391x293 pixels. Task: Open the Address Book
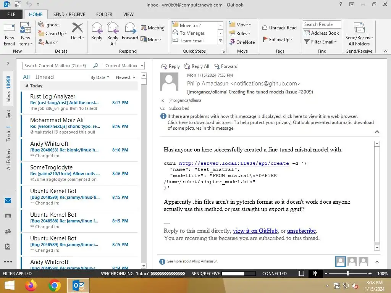pos(321,33)
